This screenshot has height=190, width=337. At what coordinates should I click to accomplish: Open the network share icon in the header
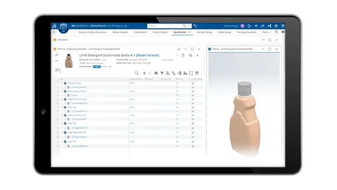[269, 26]
